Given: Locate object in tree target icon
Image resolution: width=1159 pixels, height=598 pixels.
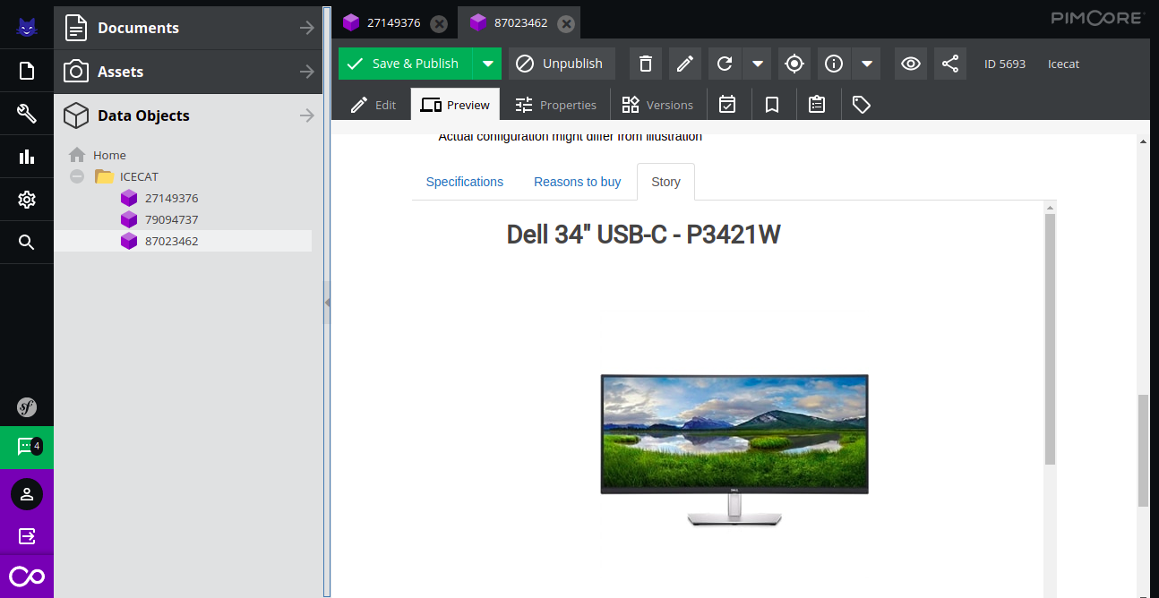Looking at the screenshot, I should coord(794,64).
